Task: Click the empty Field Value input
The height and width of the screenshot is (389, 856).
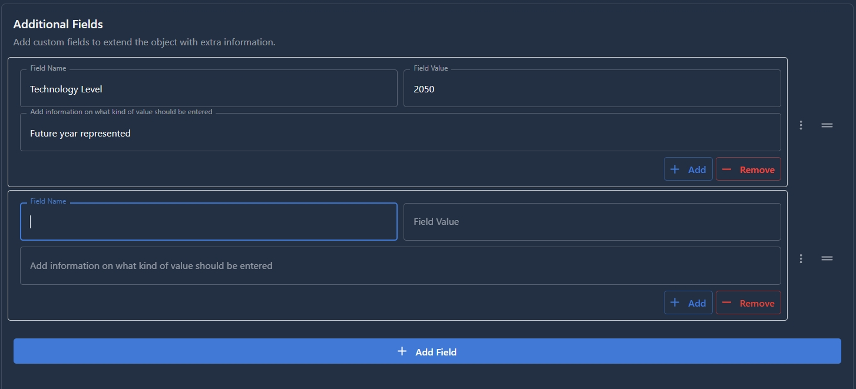Action: point(591,222)
